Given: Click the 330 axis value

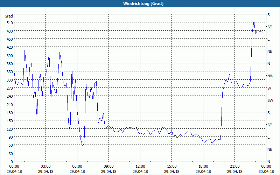Looking at the screenshot, I should click(10, 72).
